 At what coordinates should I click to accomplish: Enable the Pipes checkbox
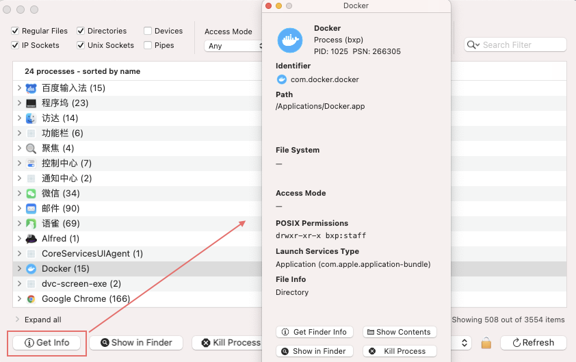148,45
